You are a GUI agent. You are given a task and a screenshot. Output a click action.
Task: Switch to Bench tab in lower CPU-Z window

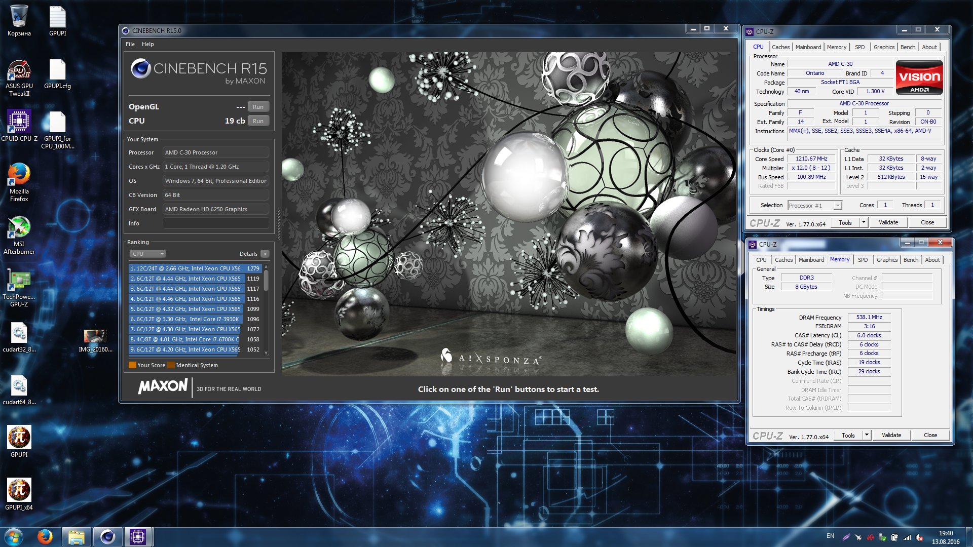pyautogui.click(x=911, y=260)
